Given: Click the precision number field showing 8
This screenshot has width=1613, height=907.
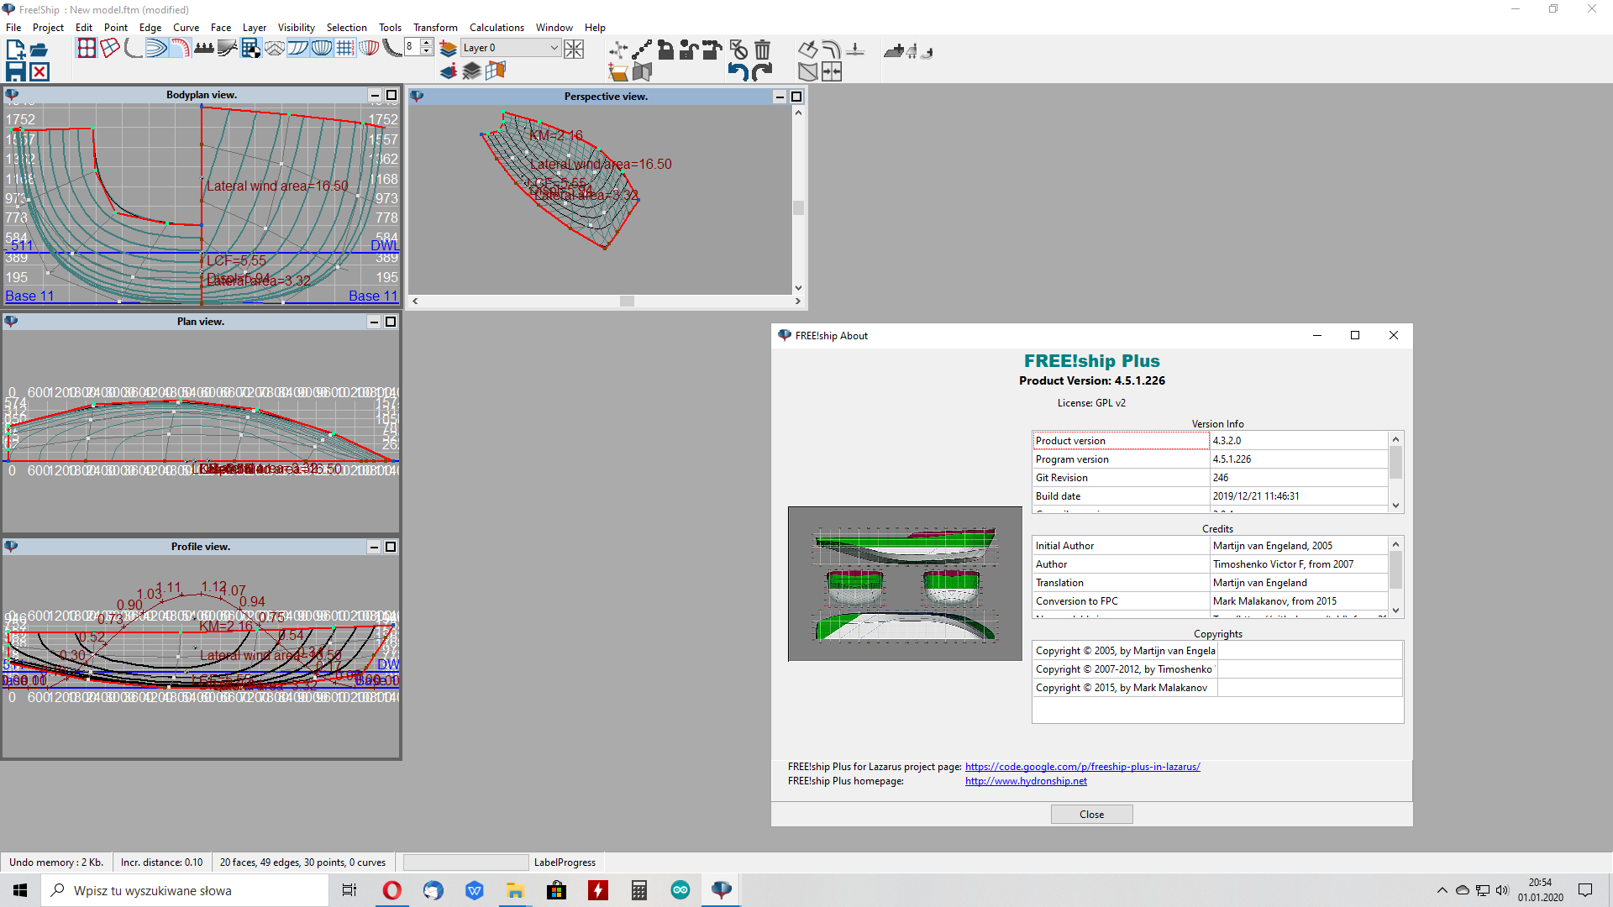Looking at the screenshot, I should click(412, 47).
